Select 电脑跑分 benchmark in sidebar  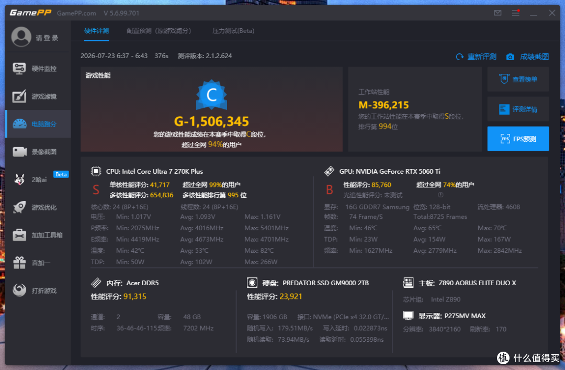click(38, 124)
